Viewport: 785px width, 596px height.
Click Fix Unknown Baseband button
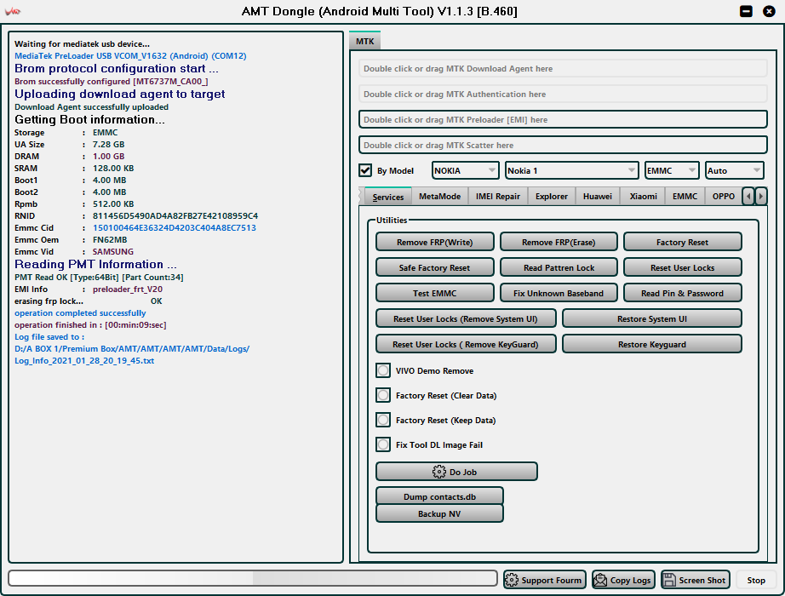point(559,293)
